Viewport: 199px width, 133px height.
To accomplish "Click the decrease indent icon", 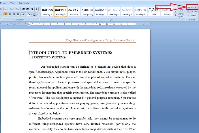I will [23, 9].
